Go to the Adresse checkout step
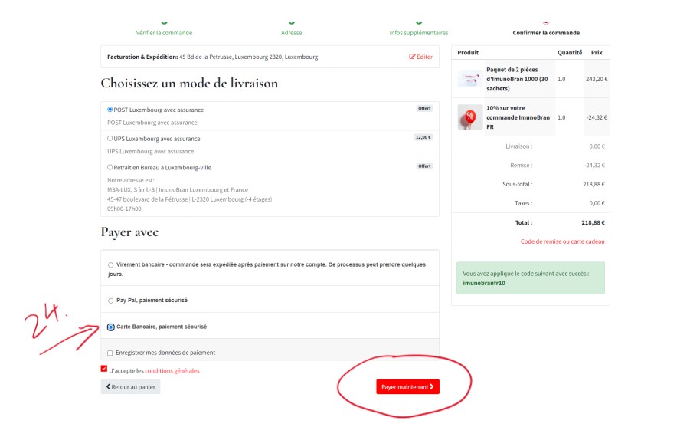Image resolution: width=690 pixels, height=427 pixels. tap(291, 33)
